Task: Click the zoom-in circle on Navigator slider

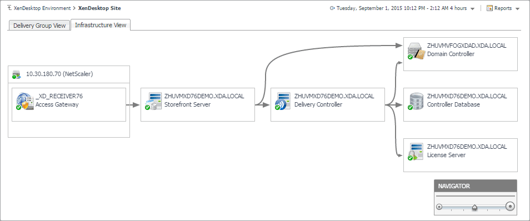Action: pyautogui.click(x=509, y=206)
